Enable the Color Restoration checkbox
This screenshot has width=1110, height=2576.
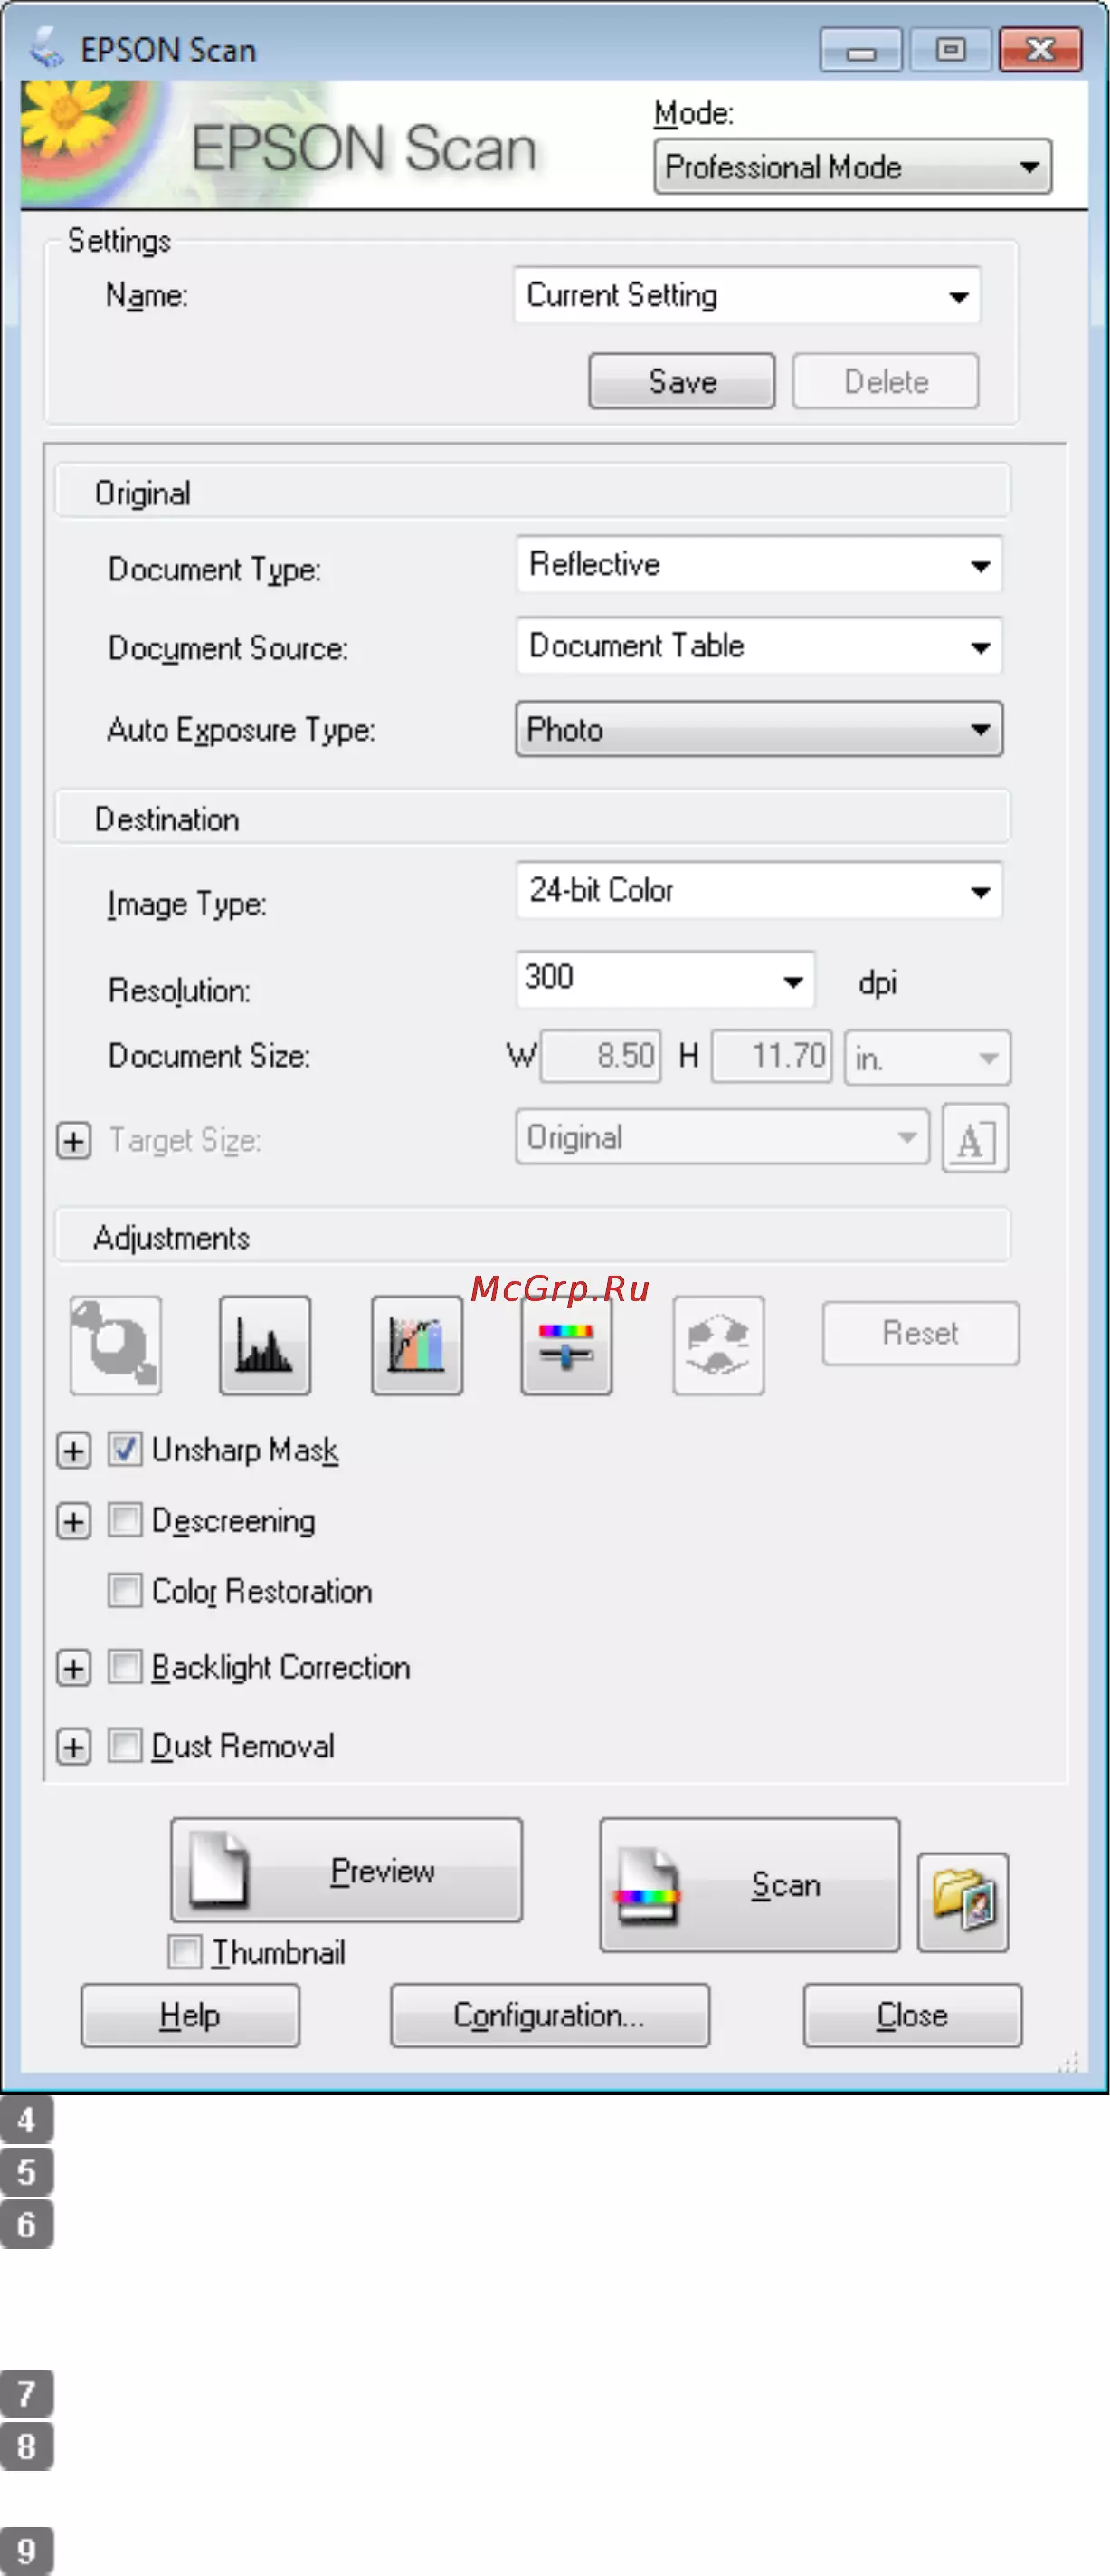[125, 1590]
